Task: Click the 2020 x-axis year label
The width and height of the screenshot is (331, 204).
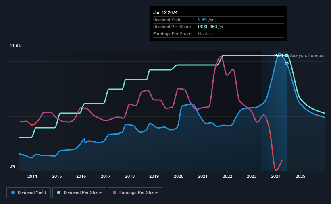Action: pyautogui.click(x=179, y=176)
